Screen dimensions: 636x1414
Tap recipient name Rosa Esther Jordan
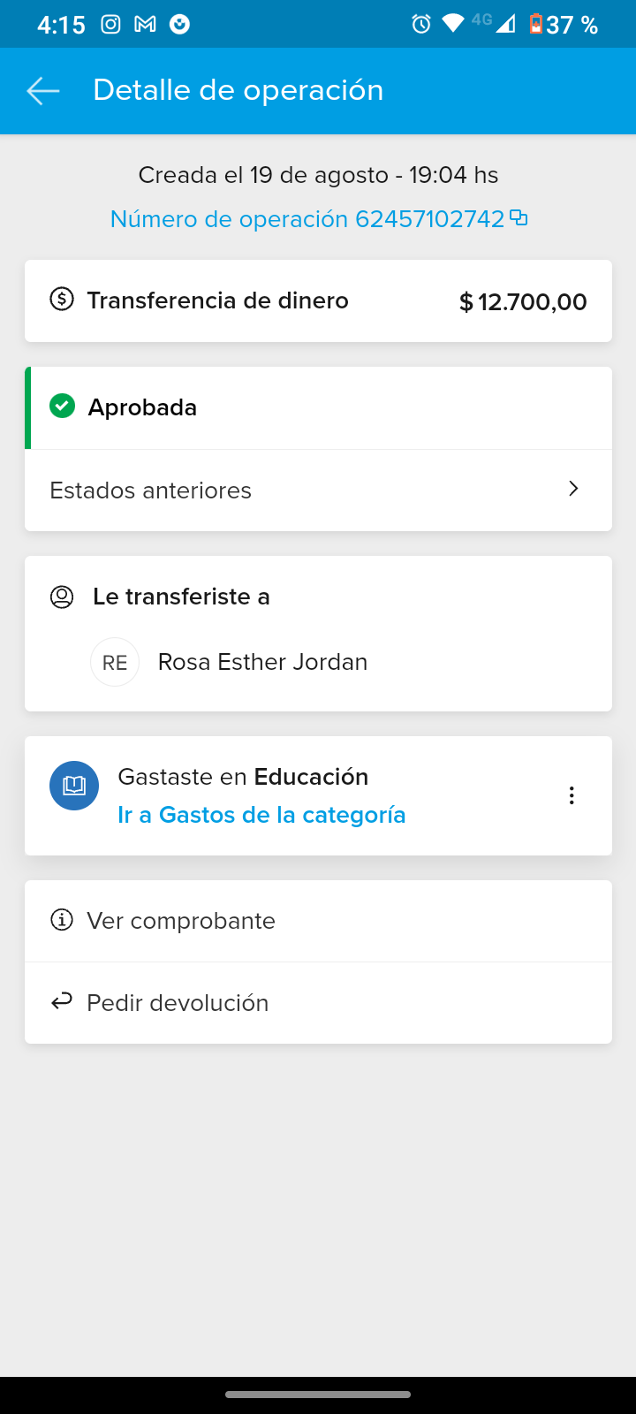262,662
